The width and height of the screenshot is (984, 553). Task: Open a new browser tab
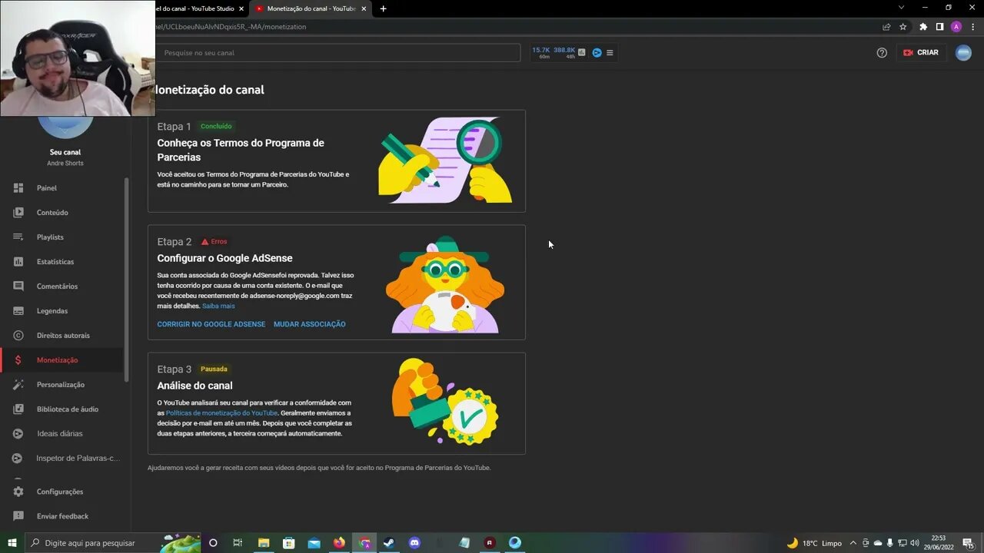pyautogui.click(x=383, y=8)
